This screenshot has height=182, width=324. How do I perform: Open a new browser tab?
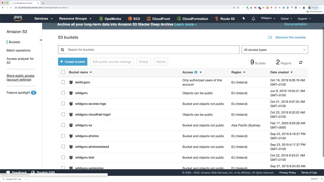[43, 3]
